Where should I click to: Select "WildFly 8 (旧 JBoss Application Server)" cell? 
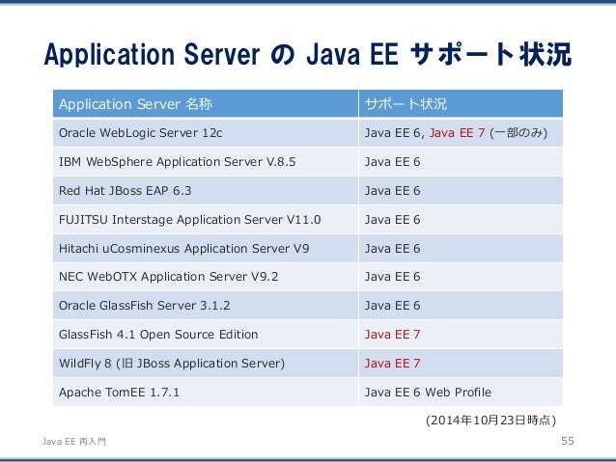206,364
